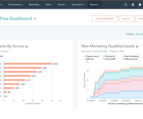The height and width of the screenshot is (119, 143).
Task: Click the Create dashboard button
Action: (104, 19)
